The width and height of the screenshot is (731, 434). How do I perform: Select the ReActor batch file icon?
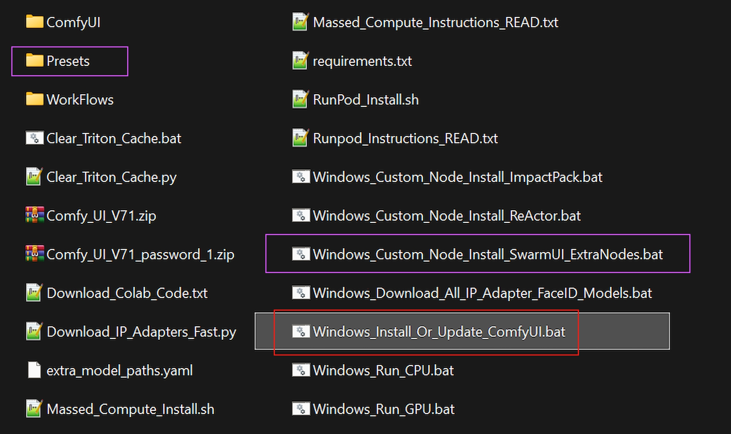click(x=301, y=215)
